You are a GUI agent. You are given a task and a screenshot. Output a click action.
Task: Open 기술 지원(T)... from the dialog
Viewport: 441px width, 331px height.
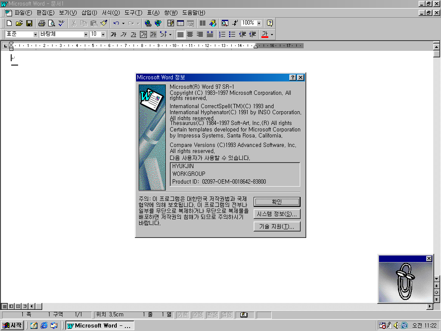(x=277, y=226)
